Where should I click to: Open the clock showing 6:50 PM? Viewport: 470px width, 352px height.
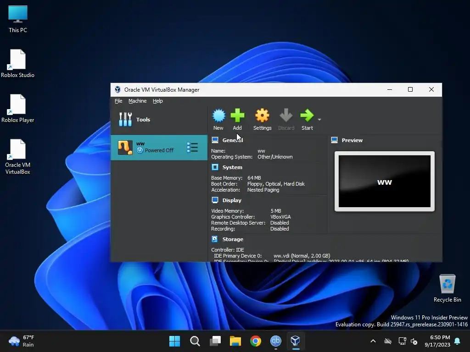click(437, 341)
